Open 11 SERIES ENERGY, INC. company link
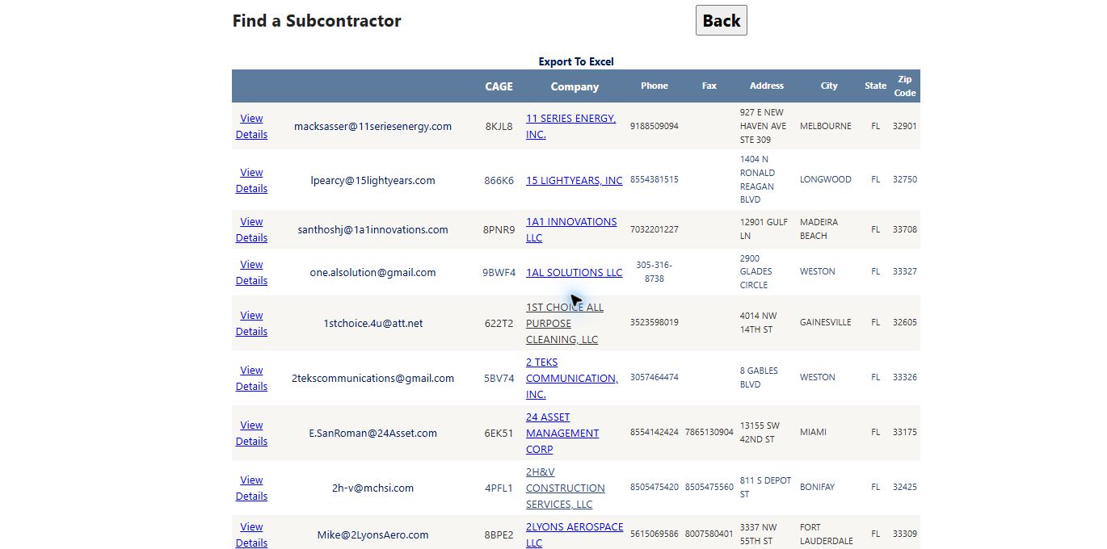1107x549 pixels. [x=570, y=127]
